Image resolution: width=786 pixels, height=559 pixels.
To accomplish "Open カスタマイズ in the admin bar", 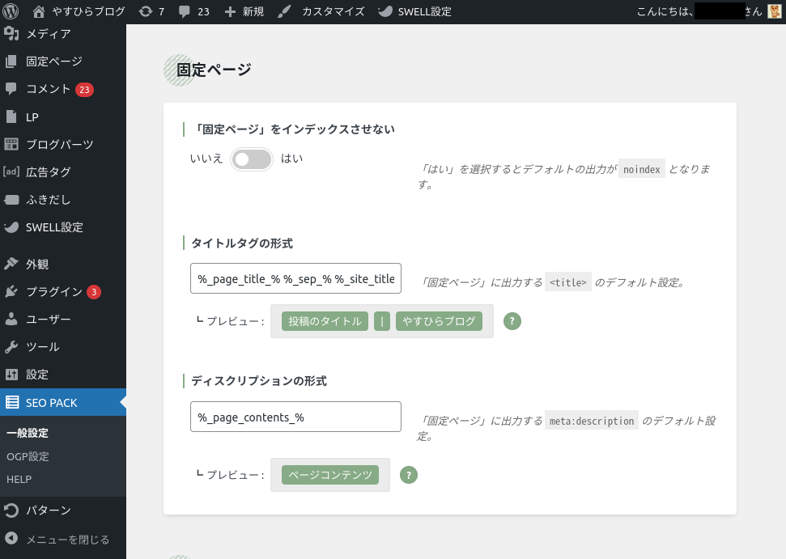I will [322, 11].
